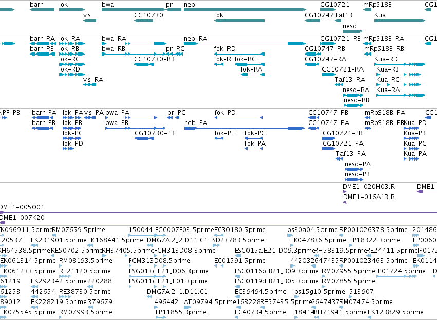Select protein nesd-PA
Screen dimensions: 437x320
click(357, 164)
